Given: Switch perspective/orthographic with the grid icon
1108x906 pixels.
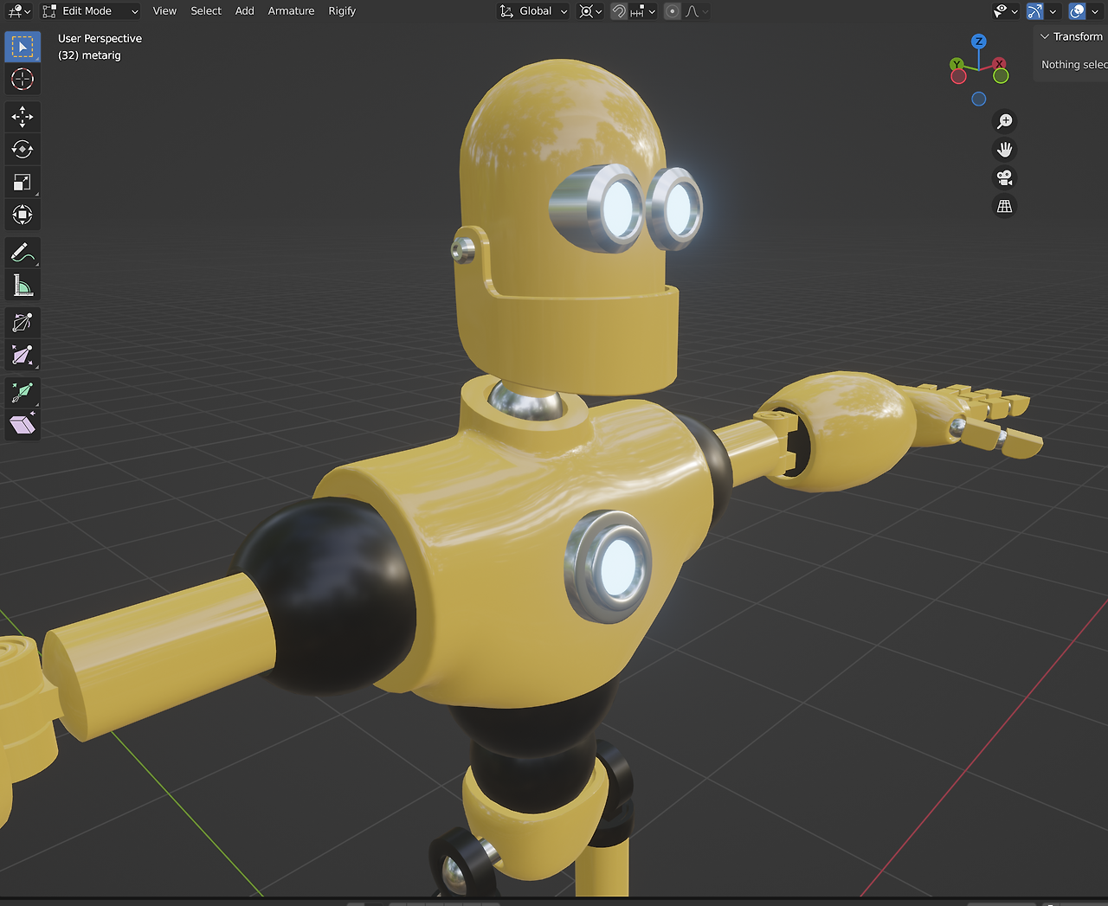Looking at the screenshot, I should click(x=1004, y=207).
